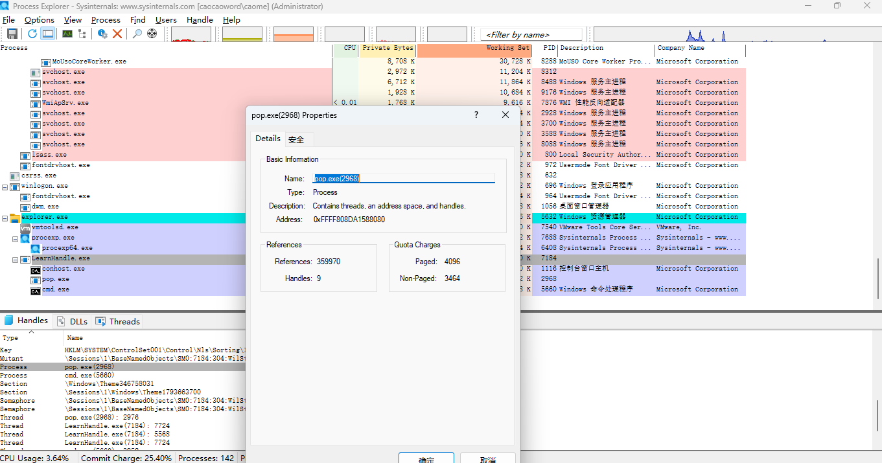
Task: Open the Find menu
Action: [138, 20]
